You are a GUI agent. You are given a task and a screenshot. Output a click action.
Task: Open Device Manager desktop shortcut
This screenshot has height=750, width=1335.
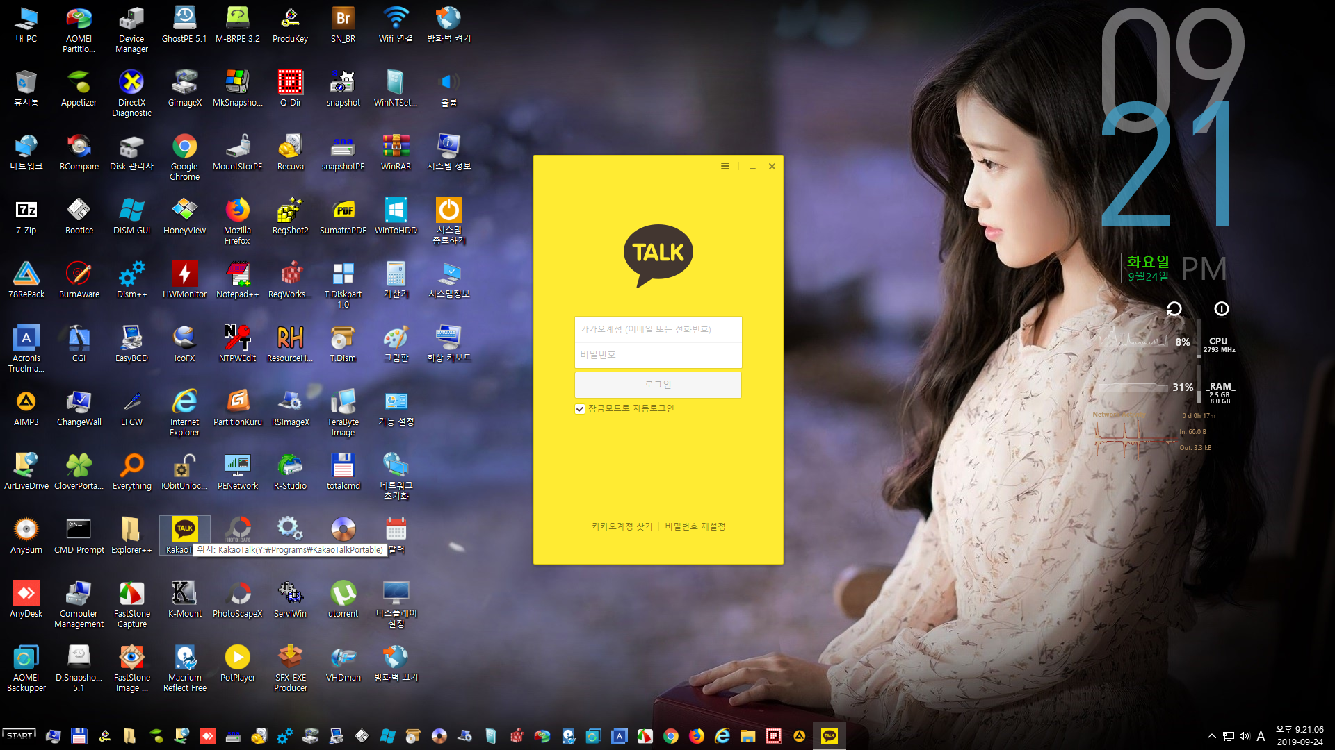tap(131, 29)
